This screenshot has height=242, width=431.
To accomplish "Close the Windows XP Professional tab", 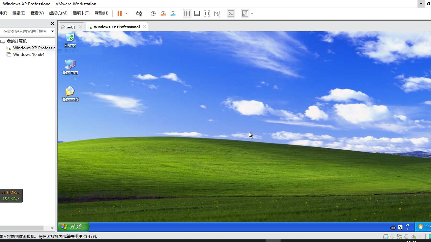I will pyautogui.click(x=144, y=27).
